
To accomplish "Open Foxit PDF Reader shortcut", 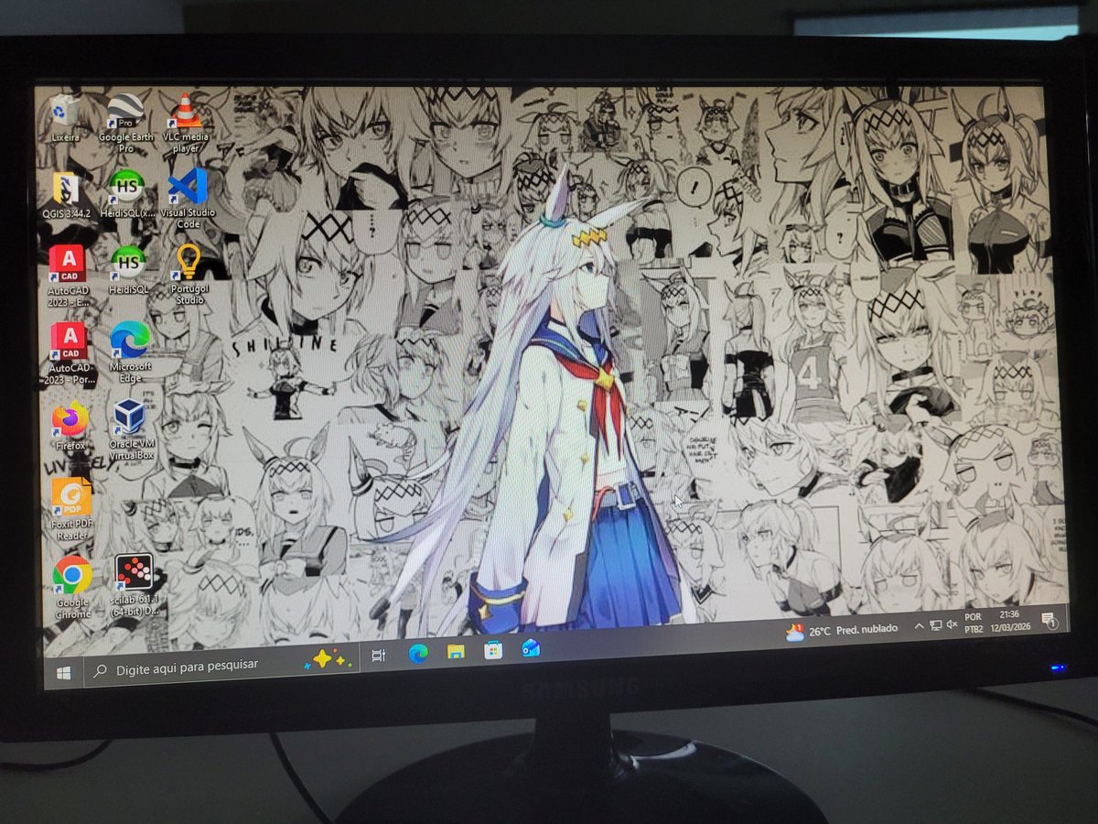I will pos(72,510).
